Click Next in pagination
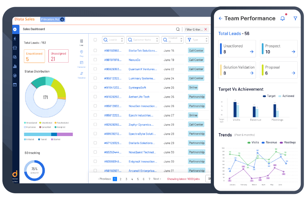This screenshot has height=199, width=307. click(157, 179)
